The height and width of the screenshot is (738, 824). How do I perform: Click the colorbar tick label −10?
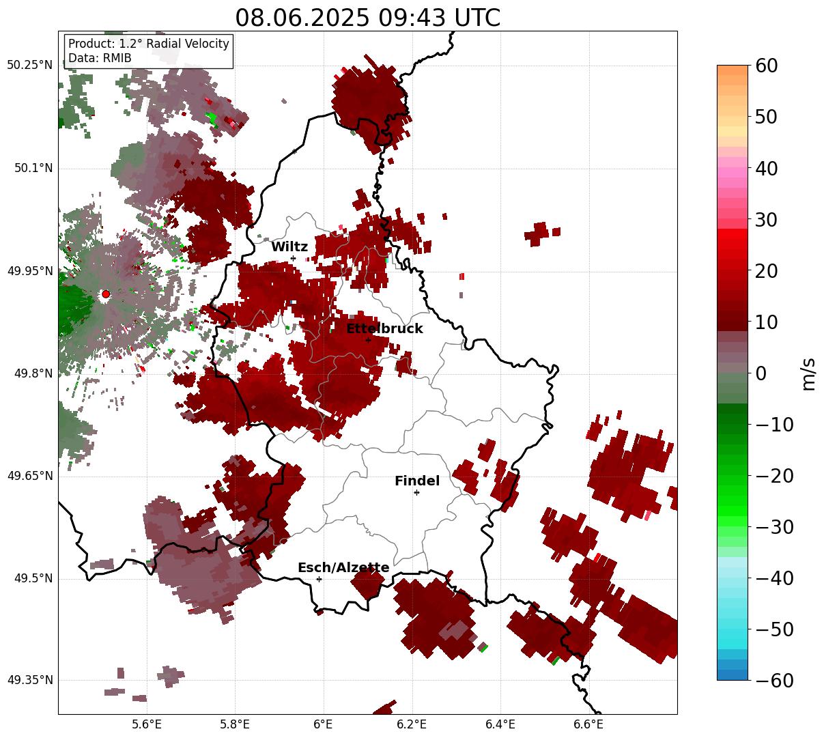tap(774, 425)
